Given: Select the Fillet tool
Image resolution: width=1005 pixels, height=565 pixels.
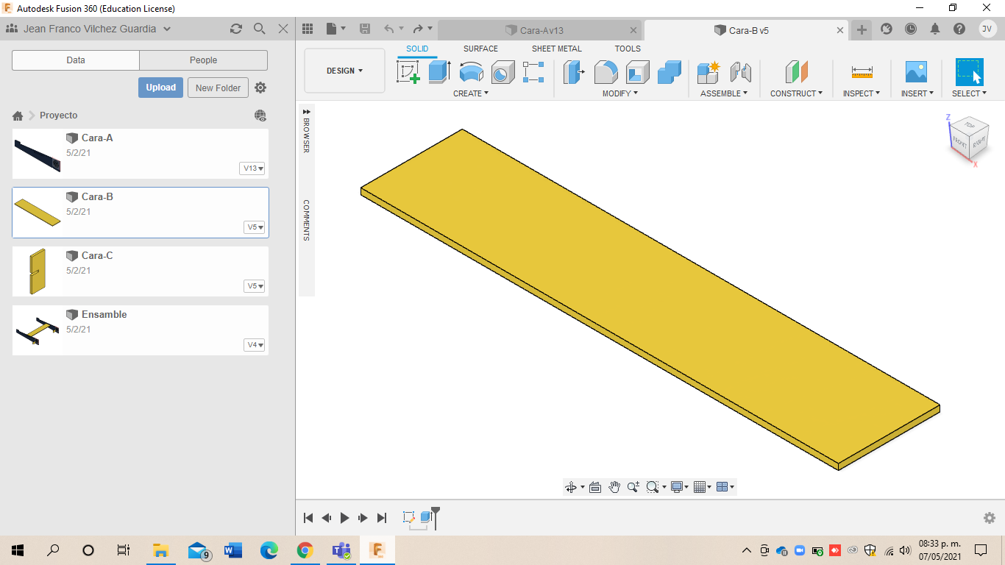Looking at the screenshot, I should click(x=606, y=72).
